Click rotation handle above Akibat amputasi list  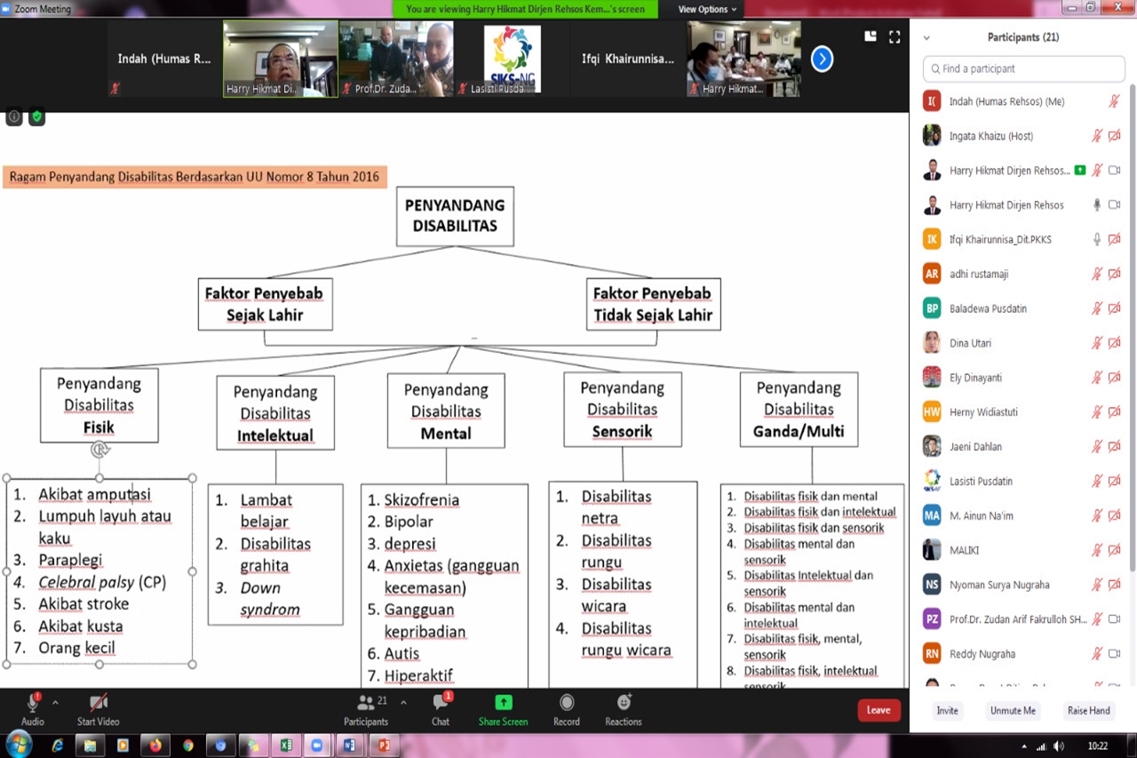click(99, 450)
